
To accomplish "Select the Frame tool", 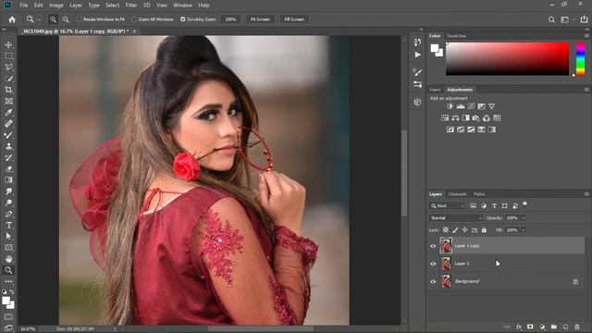I will 8,101.
